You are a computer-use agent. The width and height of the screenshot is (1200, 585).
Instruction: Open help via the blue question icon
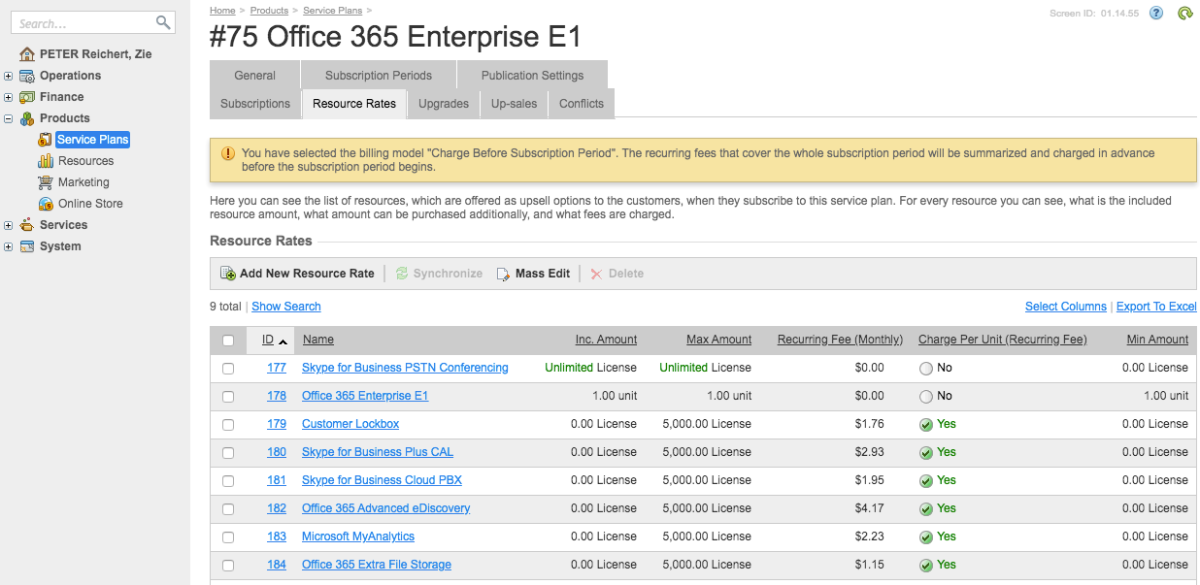pos(1156,14)
